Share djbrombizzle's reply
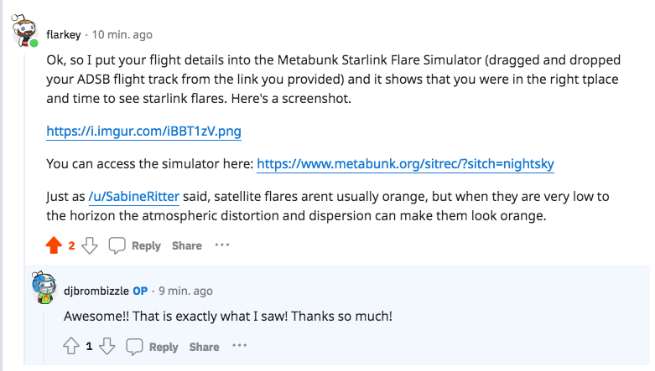 (x=204, y=347)
